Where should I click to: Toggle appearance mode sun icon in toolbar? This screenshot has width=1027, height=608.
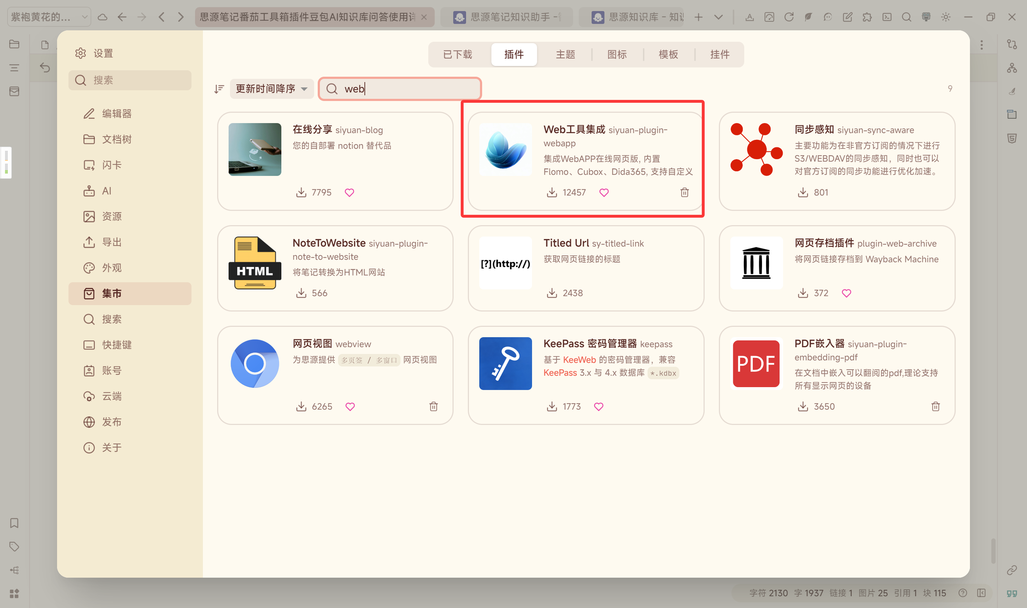pos(946,17)
